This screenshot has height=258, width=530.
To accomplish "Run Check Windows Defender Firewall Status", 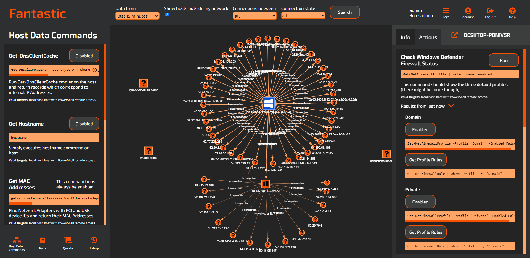I will (504, 60).
